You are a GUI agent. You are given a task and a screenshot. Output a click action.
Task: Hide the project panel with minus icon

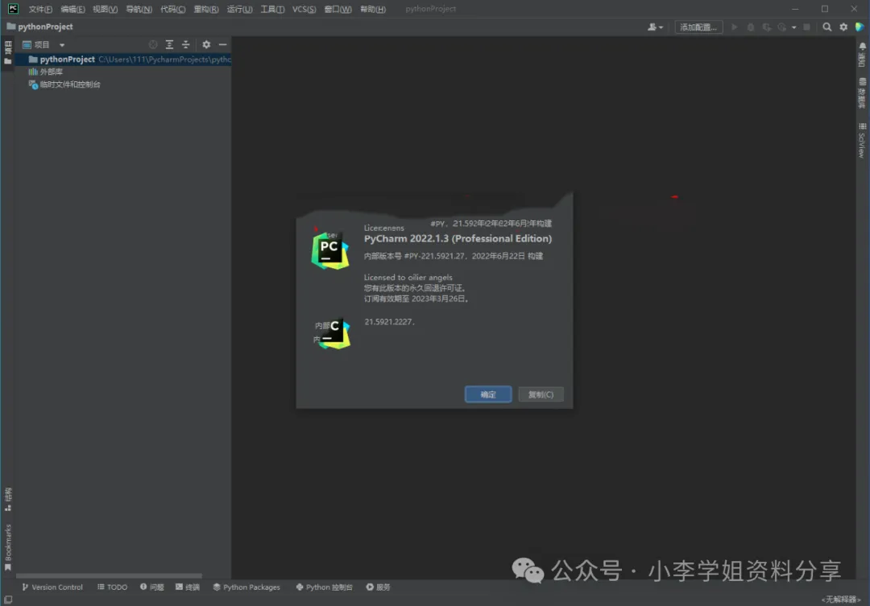click(222, 44)
